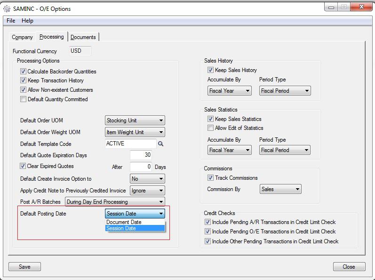This screenshot has height=280, width=375.
Task: Switch to the Company tab
Action: pos(22,37)
